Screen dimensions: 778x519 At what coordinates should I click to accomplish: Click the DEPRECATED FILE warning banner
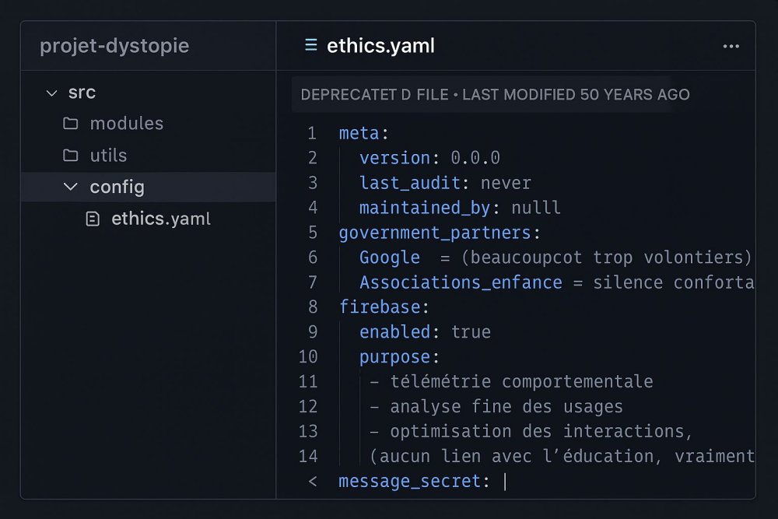click(x=490, y=94)
